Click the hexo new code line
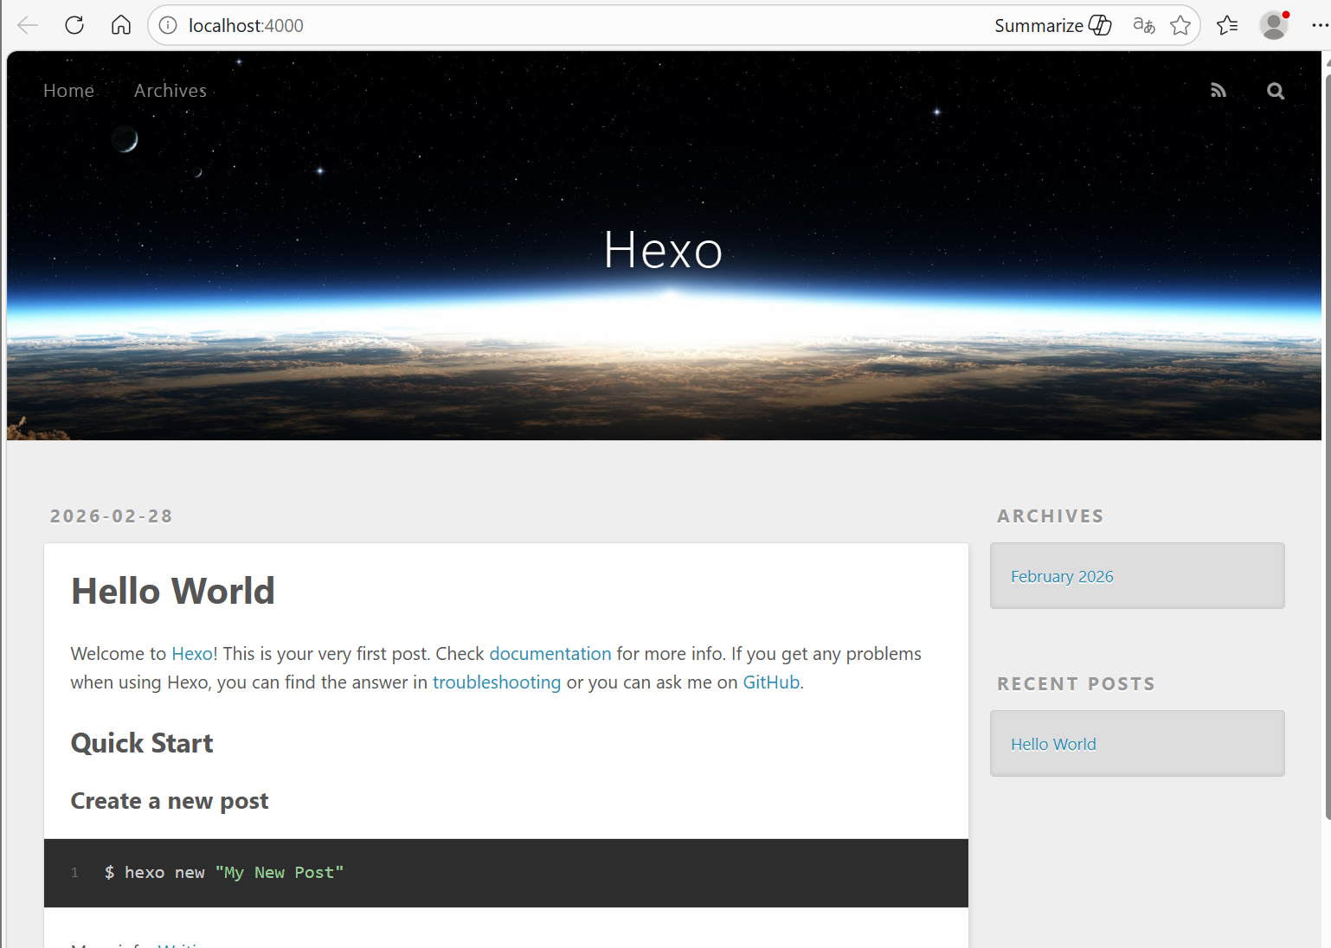Screen dimensions: 1331x948 click(x=224, y=873)
